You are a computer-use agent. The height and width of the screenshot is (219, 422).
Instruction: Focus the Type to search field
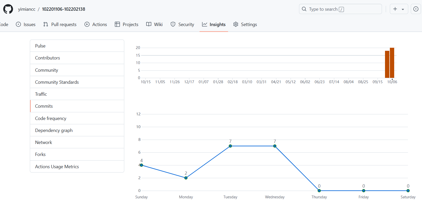tap(340, 9)
